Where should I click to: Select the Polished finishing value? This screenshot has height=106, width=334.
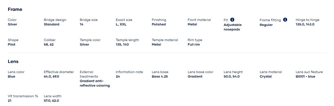pos(159,24)
